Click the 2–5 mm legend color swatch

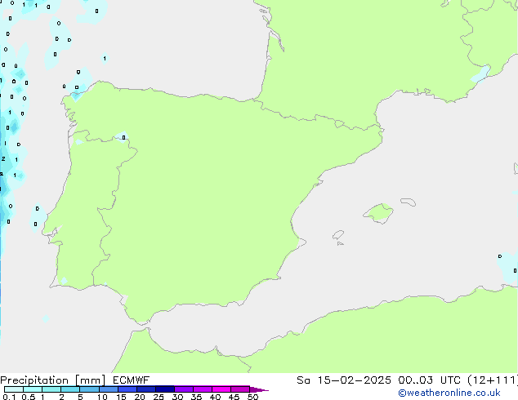(x=70, y=389)
